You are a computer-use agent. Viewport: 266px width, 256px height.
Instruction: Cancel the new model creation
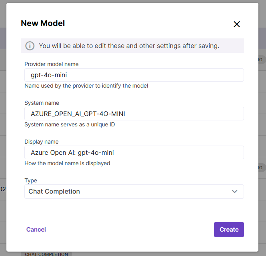coord(36,230)
